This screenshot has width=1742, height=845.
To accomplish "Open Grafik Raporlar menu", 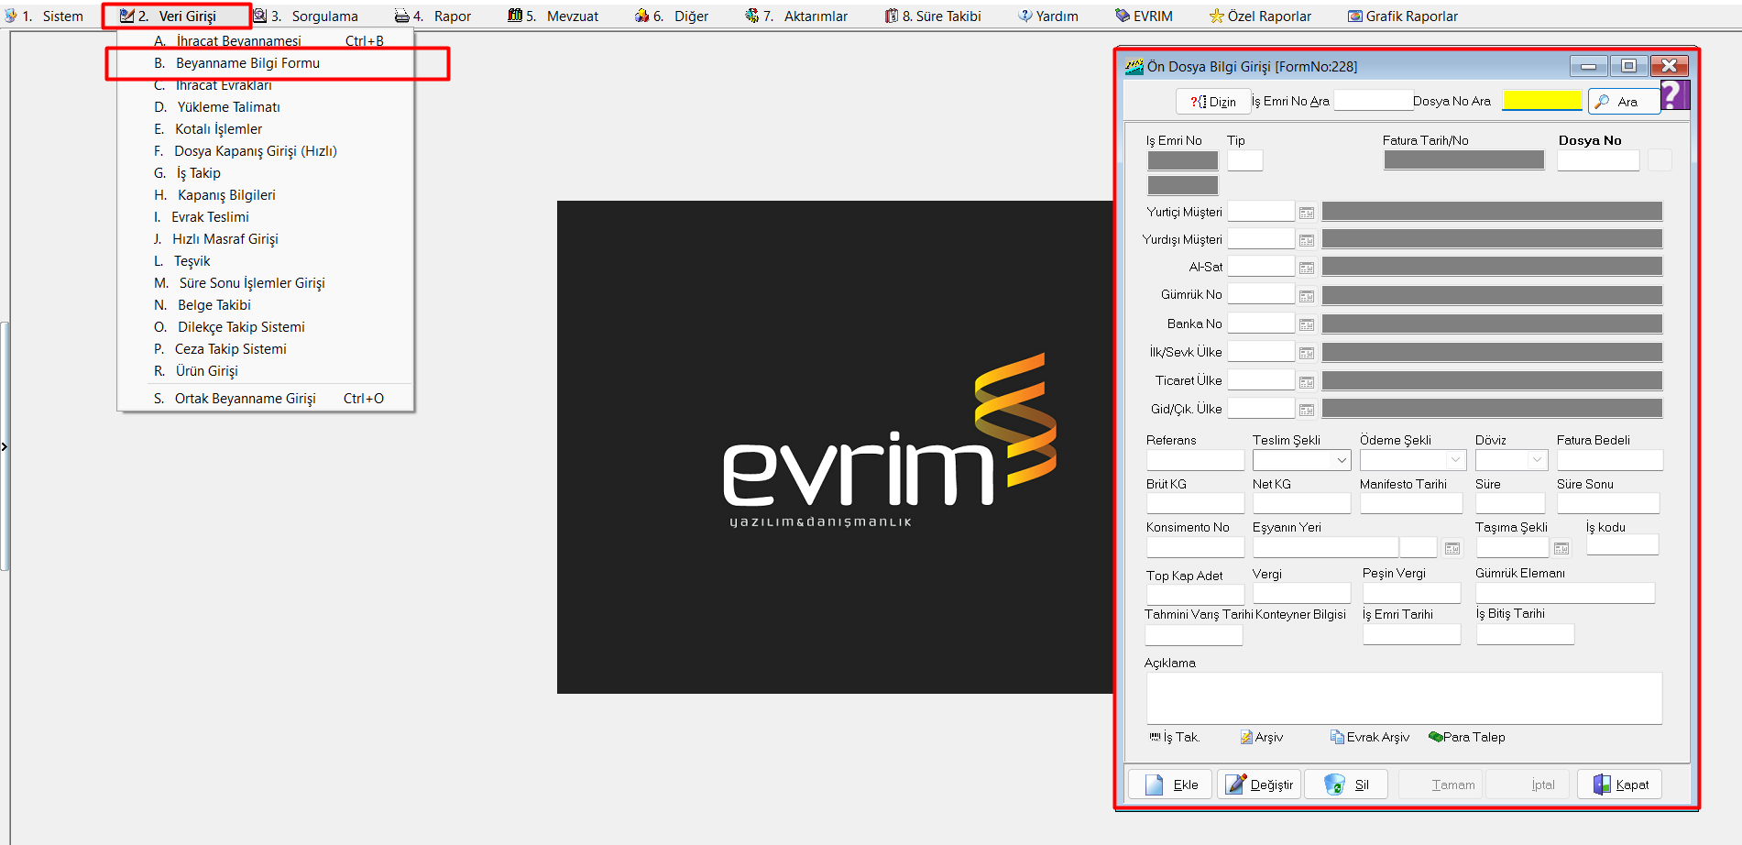I will pos(1403,16).
